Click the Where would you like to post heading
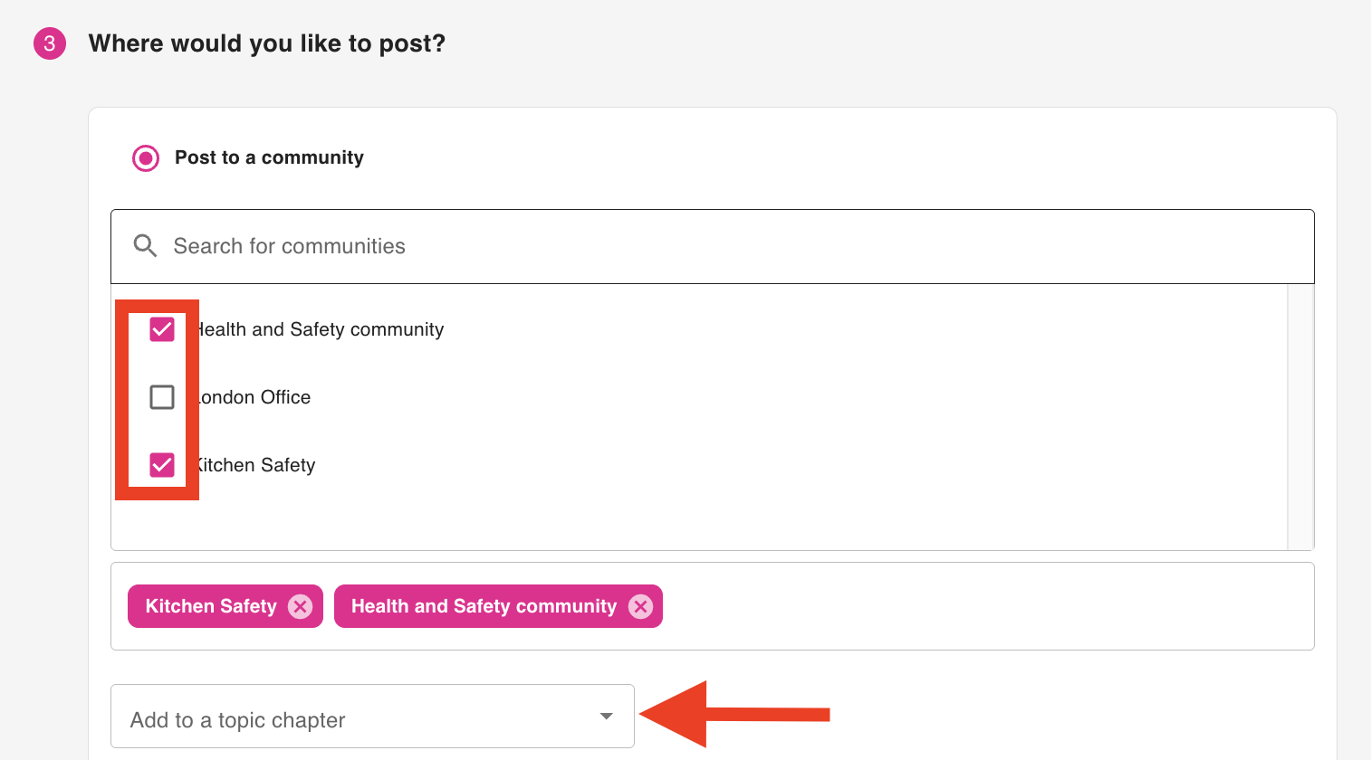Image resolution: width=1371 pixels, height=760 pixels. coord(267,43)
